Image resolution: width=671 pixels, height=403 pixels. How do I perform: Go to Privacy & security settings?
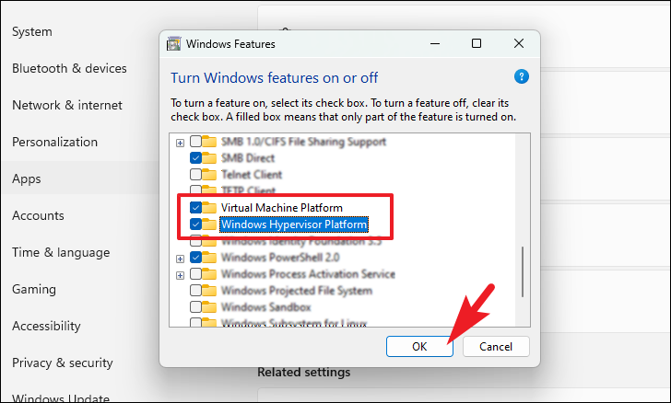pos(62,363)
